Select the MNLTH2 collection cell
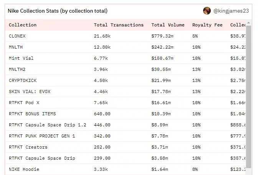258x175 pixels. [17, 69]
